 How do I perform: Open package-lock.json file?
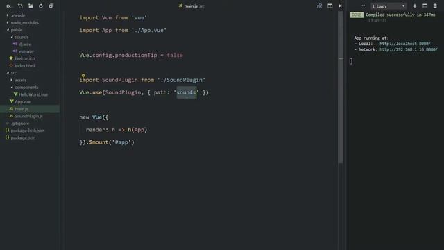28,131
